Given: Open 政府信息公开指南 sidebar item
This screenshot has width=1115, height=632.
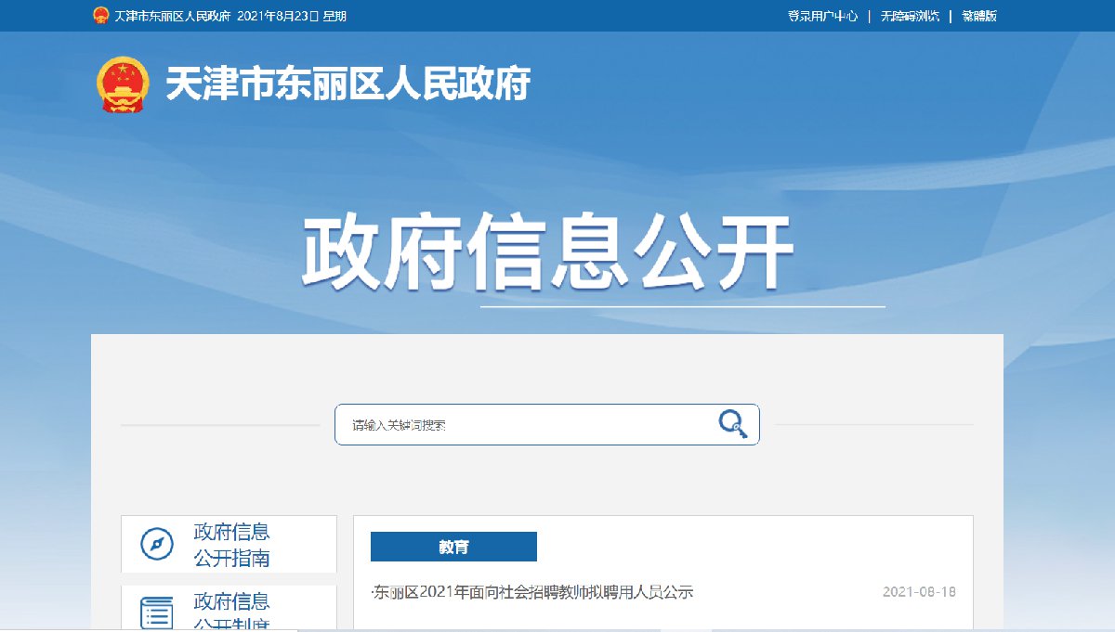Looking at the screenshot, I should (x=229, y=545).
